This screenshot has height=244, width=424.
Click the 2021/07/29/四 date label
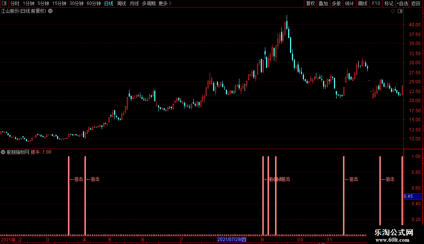pyautogui.click(x=232, y=239)
